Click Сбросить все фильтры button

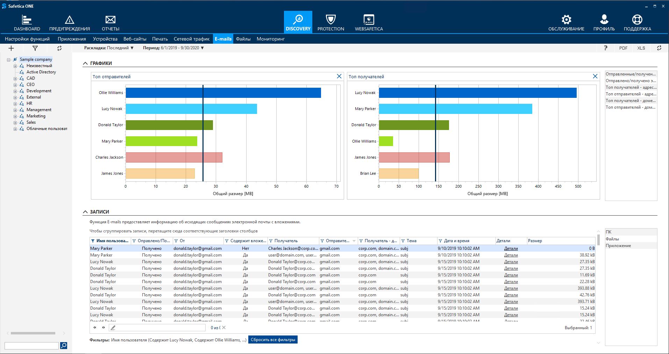273,340
